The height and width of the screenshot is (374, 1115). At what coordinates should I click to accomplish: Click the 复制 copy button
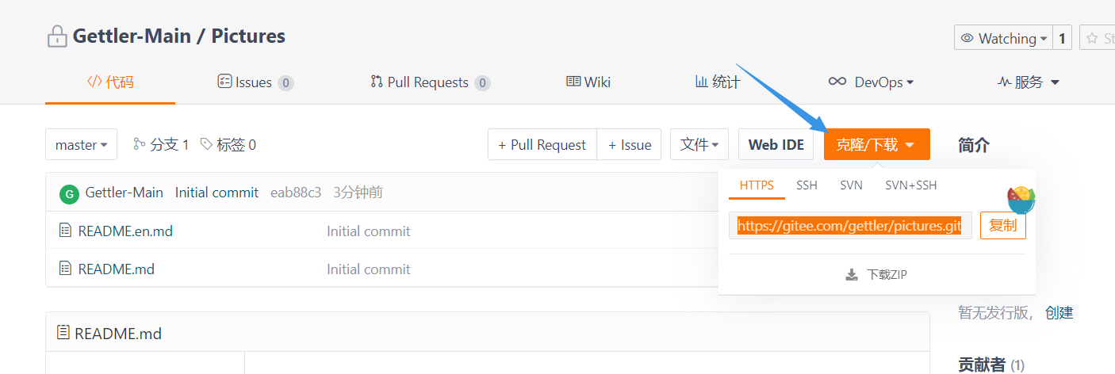[x=1003, y=225]
